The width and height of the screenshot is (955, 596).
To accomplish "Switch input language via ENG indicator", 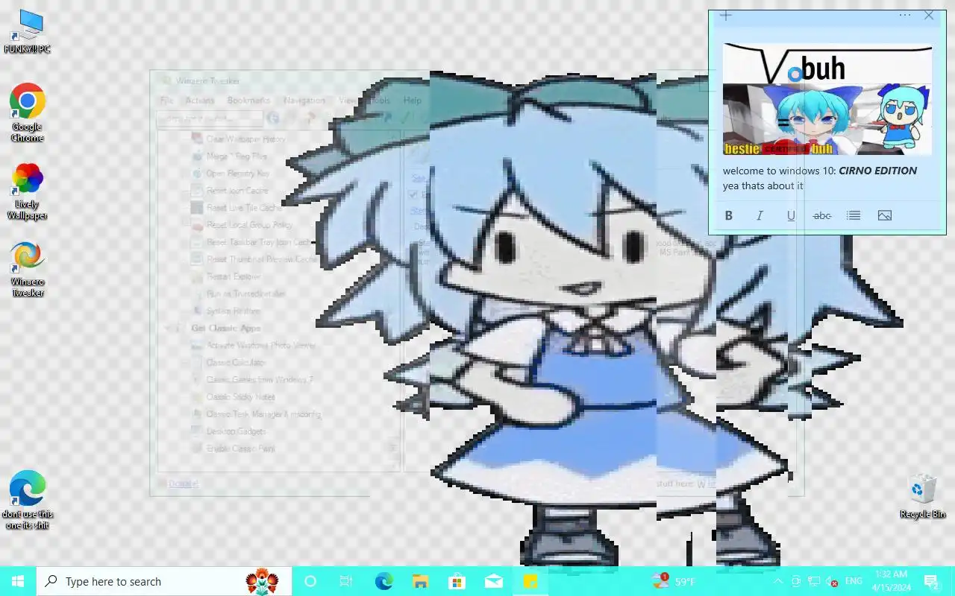I will click(x=854, y=581).
